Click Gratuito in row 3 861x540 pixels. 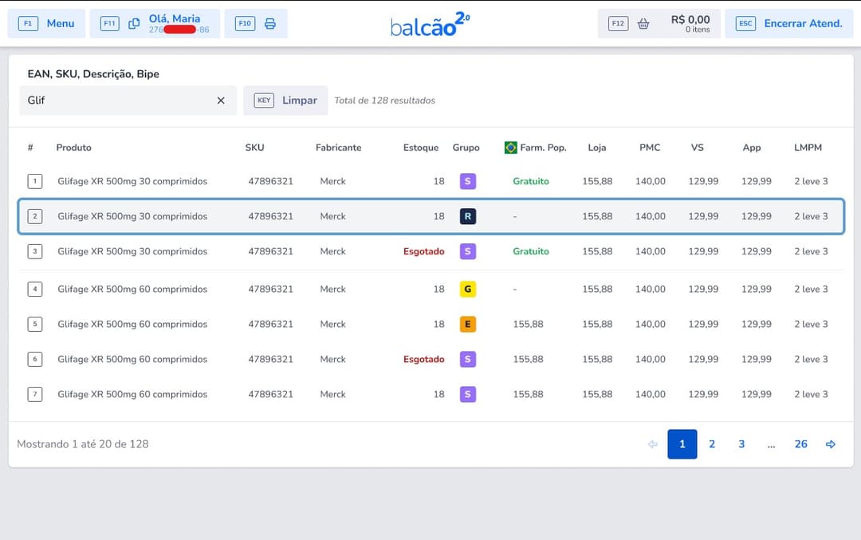click(x=531, y=251)
